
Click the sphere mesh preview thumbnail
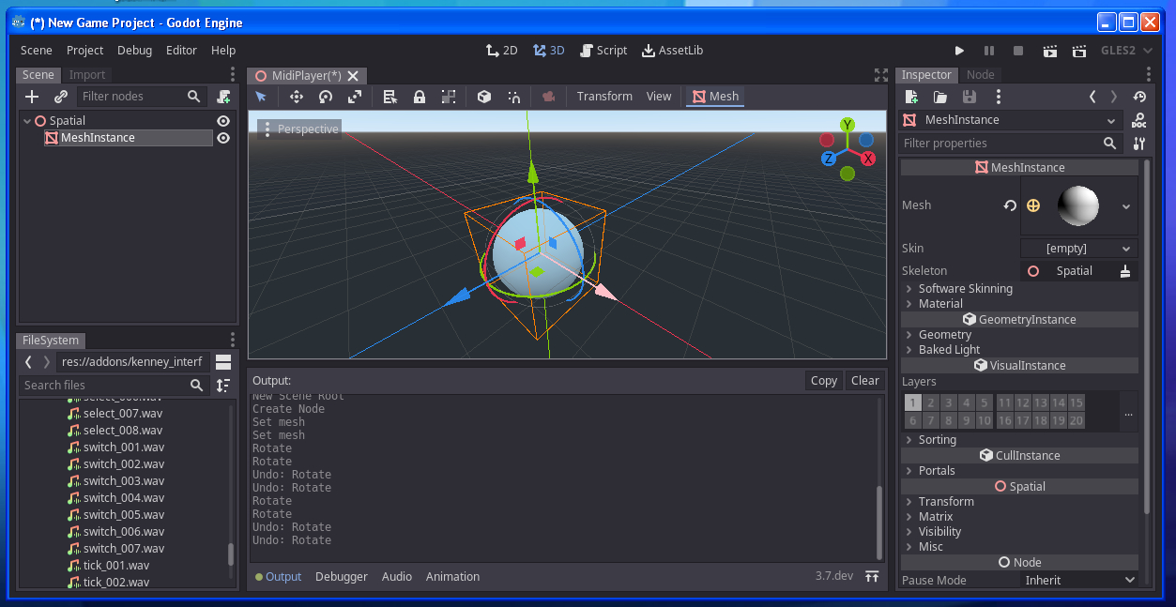[x=1077, y=205]
